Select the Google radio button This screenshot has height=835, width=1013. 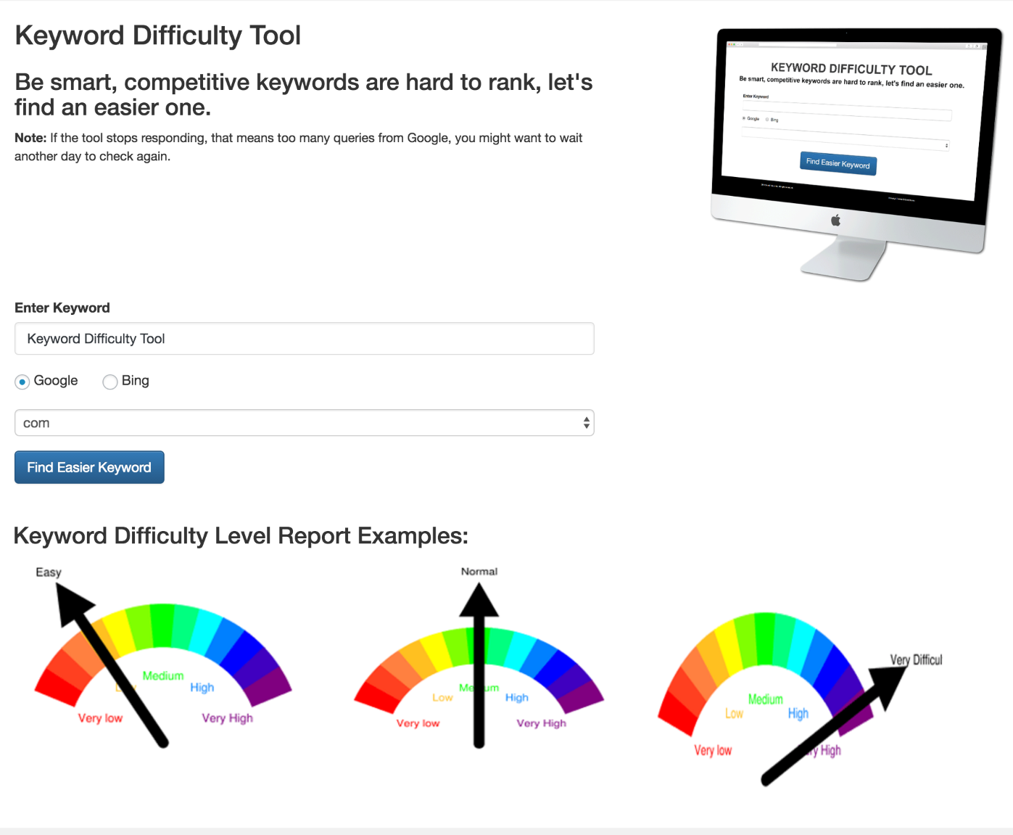[x=22, y=382]
